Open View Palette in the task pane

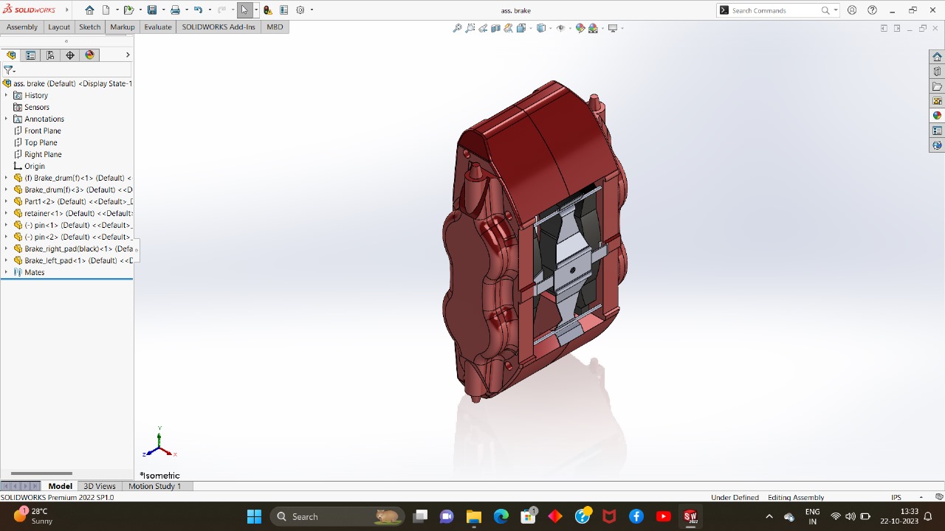tap(937, 101)
